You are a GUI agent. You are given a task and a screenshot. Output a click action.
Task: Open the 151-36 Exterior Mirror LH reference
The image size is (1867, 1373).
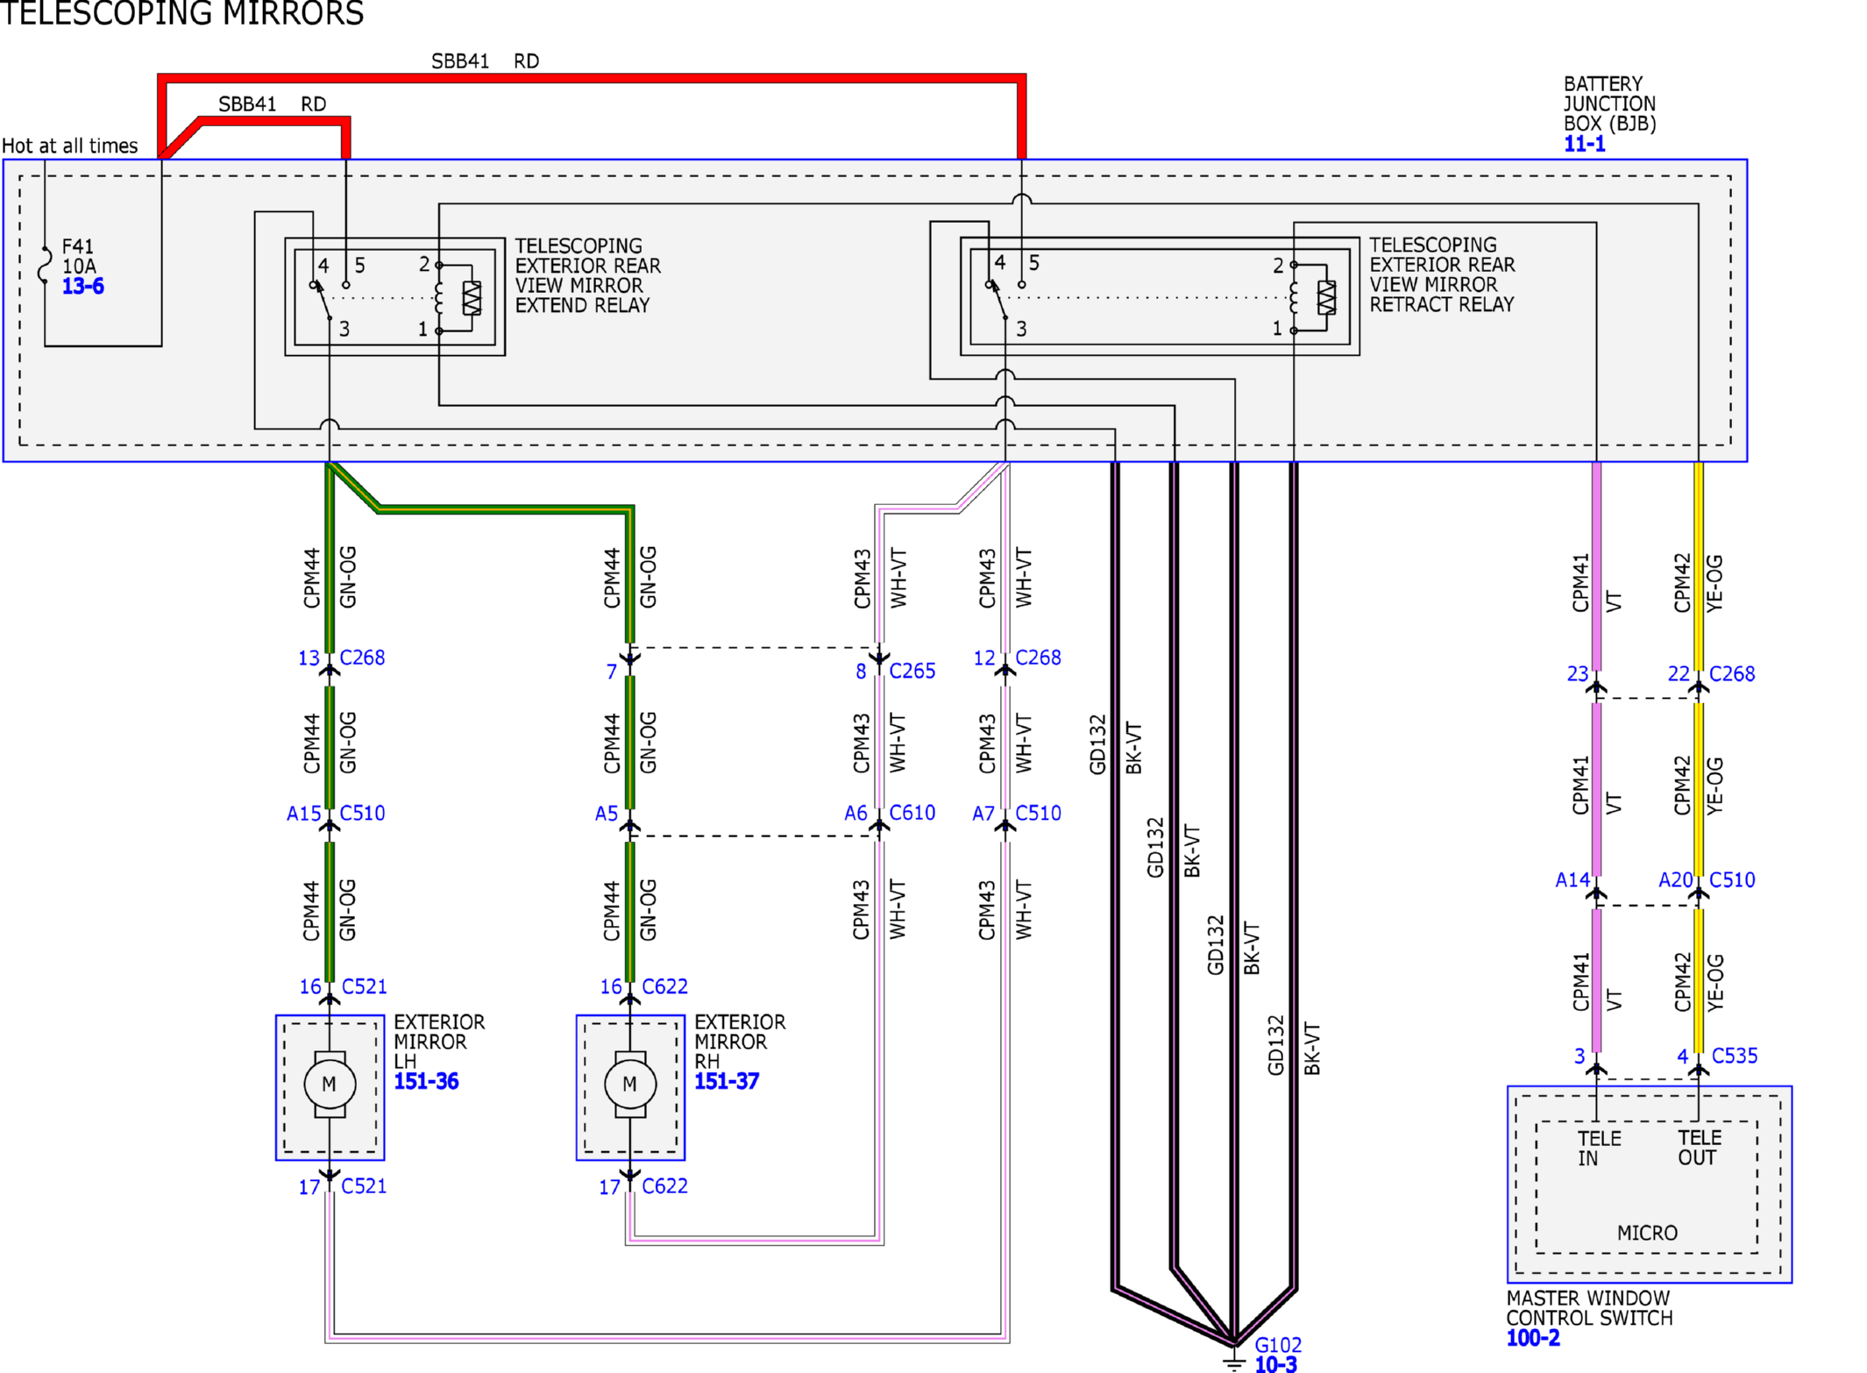coord(426,1081)
